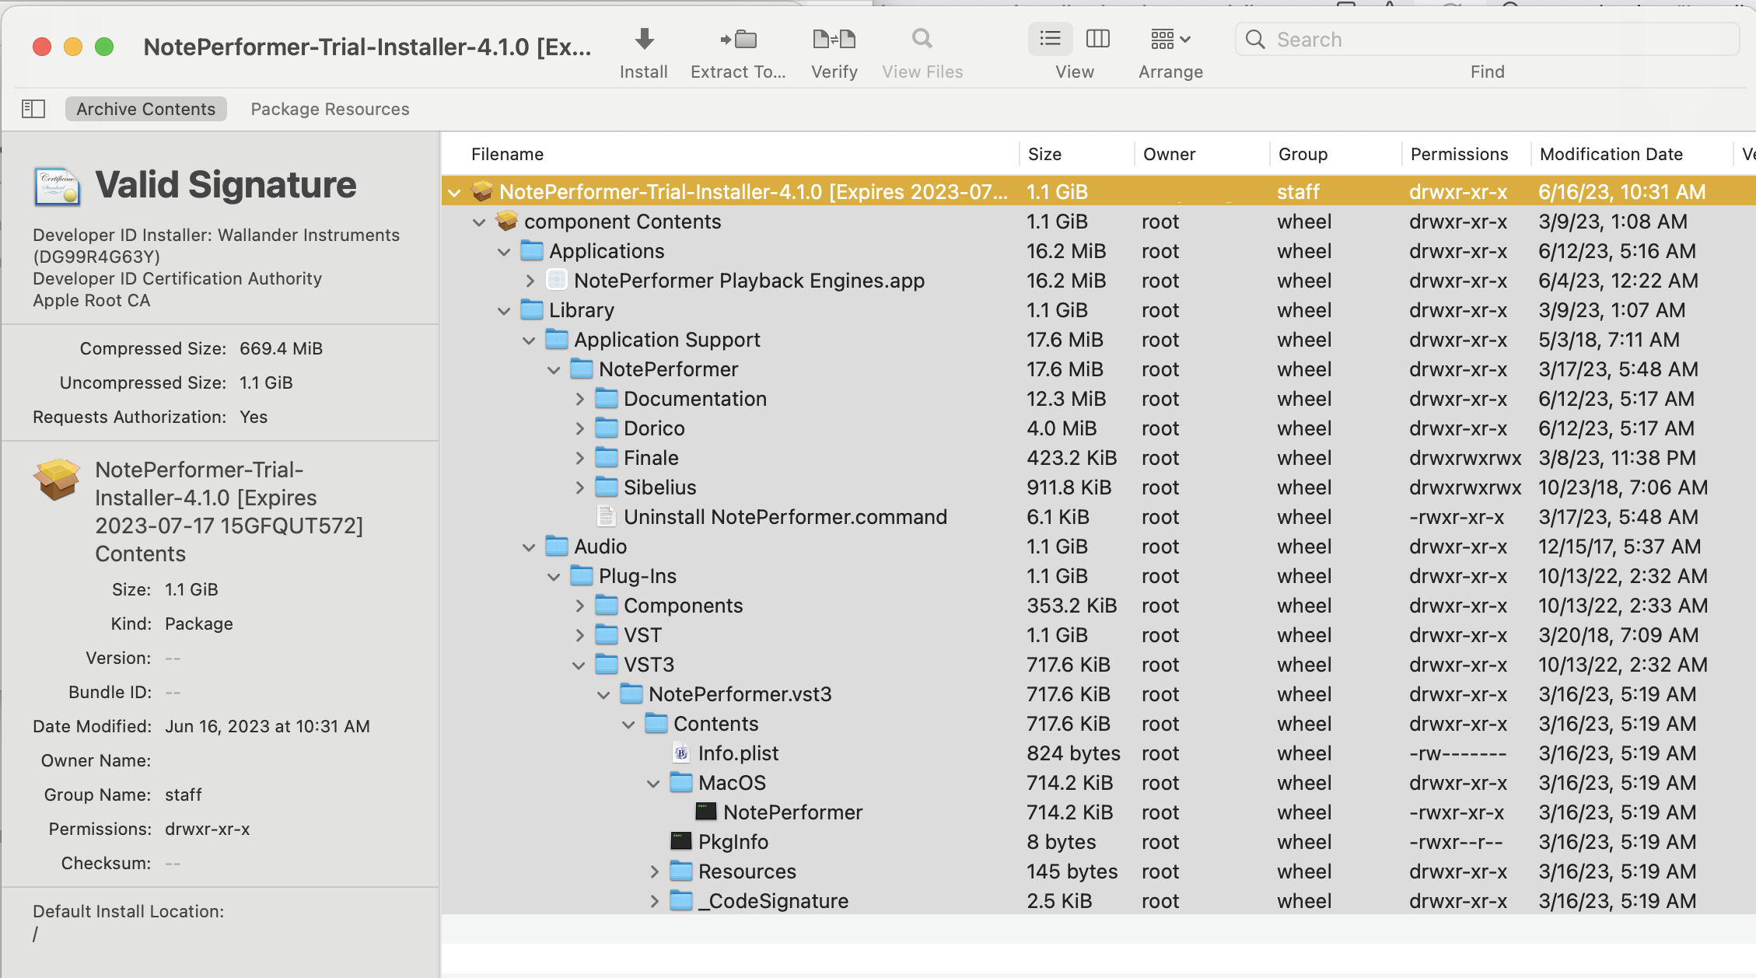The image size is (1756, 978).
Task: Switch to column view mode
Action: [1098, 39]
